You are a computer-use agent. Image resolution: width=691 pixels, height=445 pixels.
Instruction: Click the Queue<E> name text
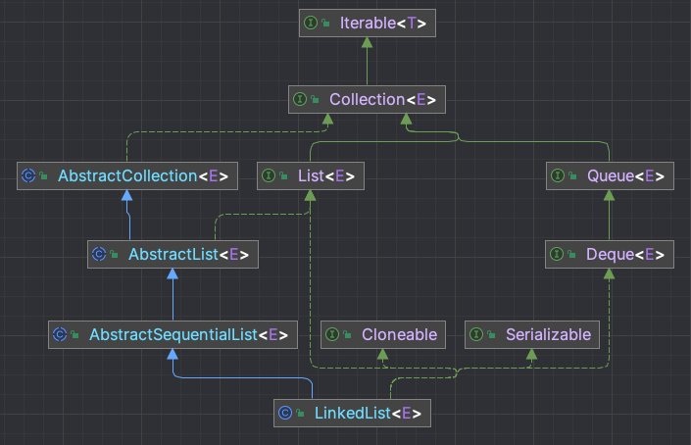click(625, 175)
